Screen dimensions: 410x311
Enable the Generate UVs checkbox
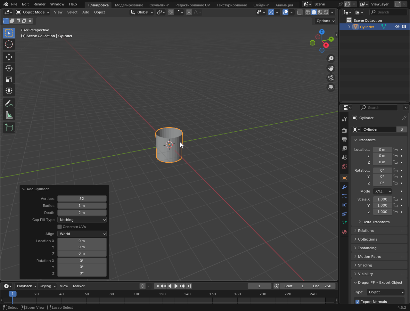click(x=59, y=226)
